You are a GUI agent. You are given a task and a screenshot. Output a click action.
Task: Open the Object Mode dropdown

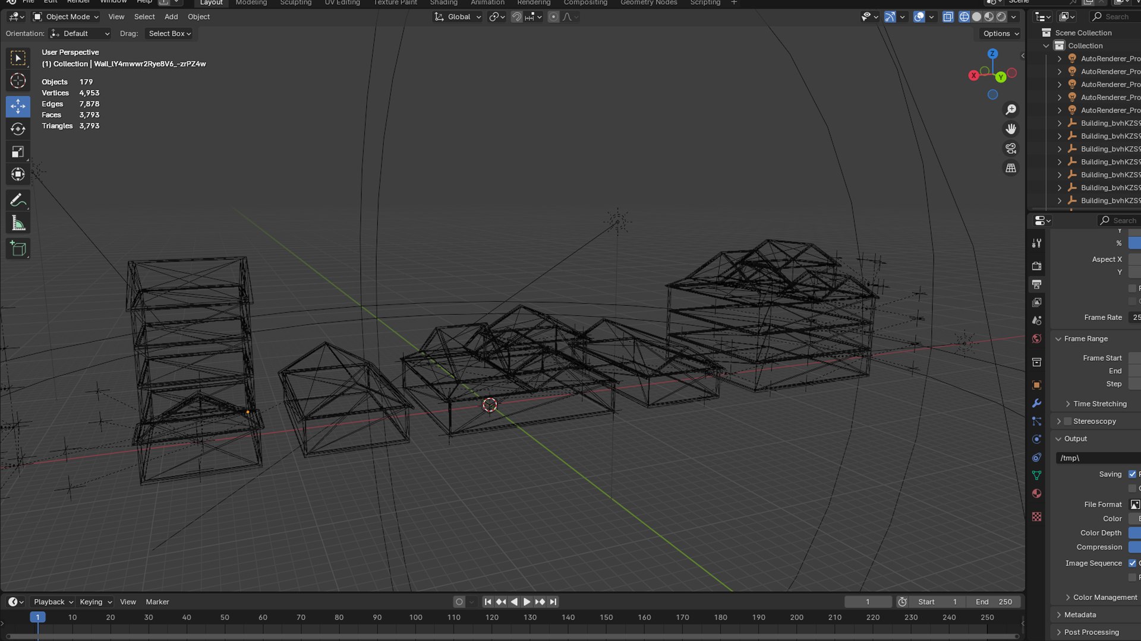pyautogui.click(x=66, y=17)
